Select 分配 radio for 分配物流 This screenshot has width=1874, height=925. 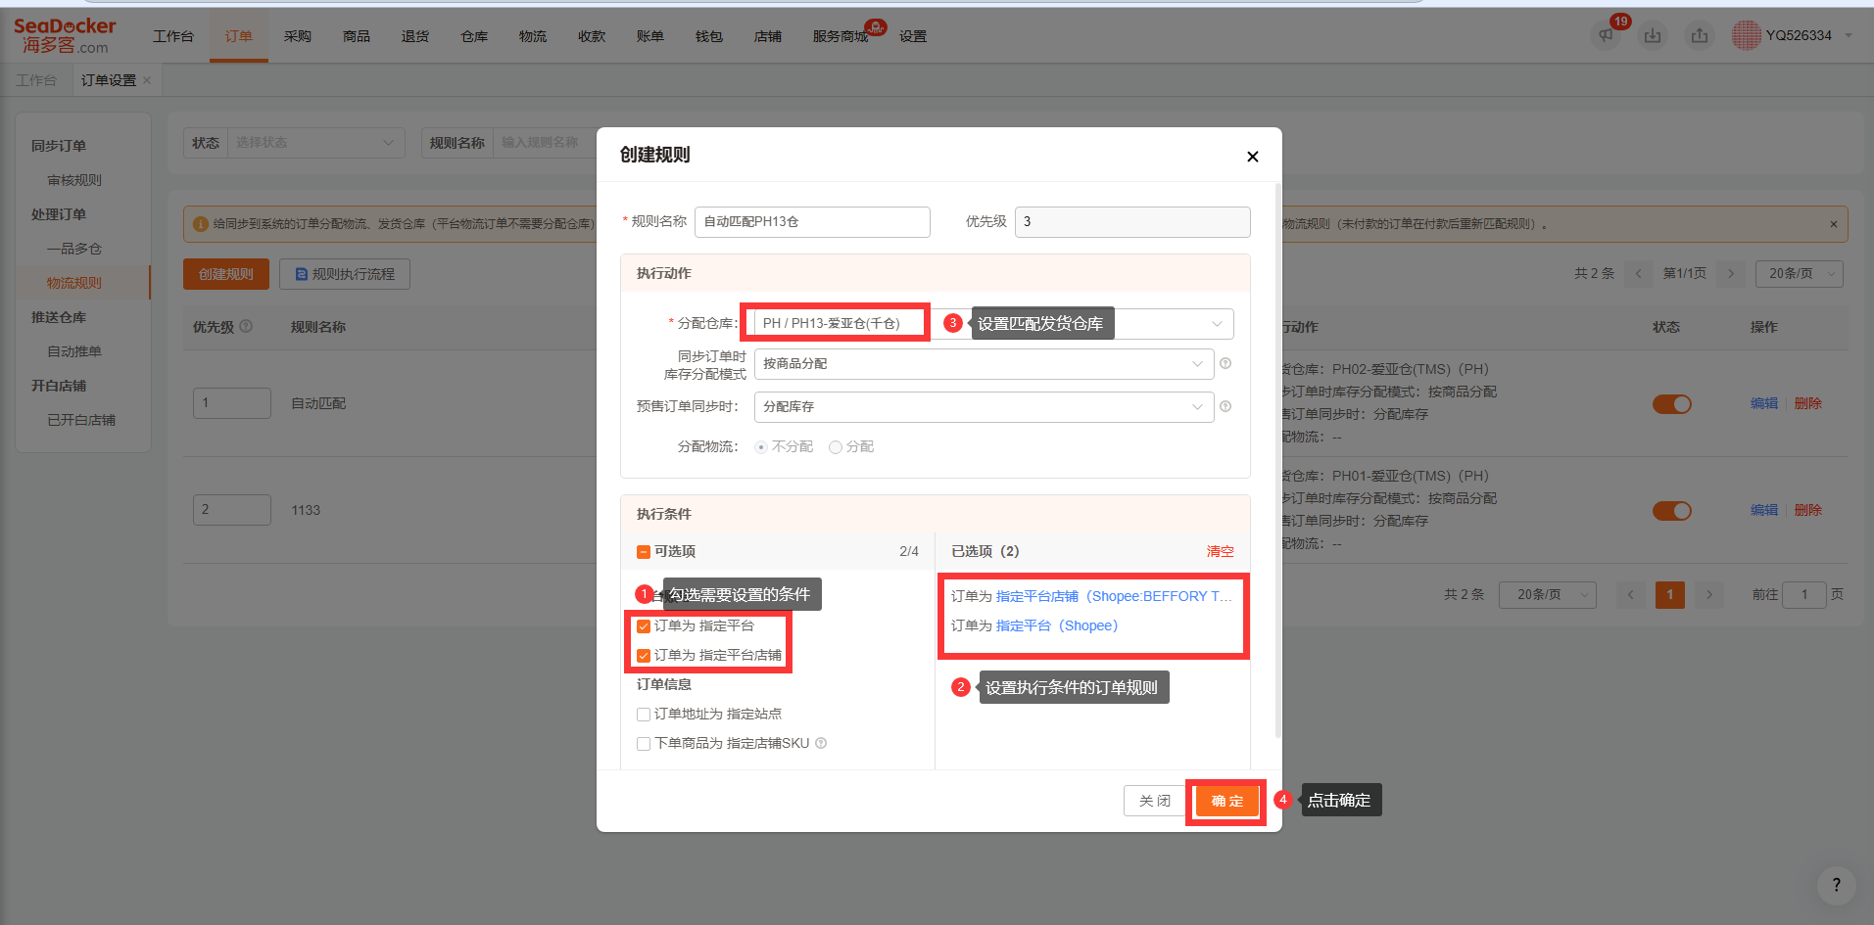[x=836, y=447]
